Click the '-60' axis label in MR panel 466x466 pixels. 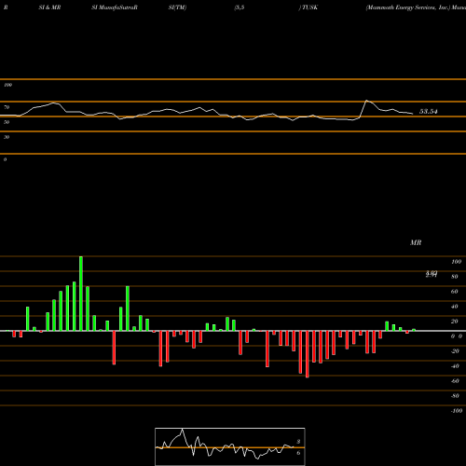[x=455, y=381]
